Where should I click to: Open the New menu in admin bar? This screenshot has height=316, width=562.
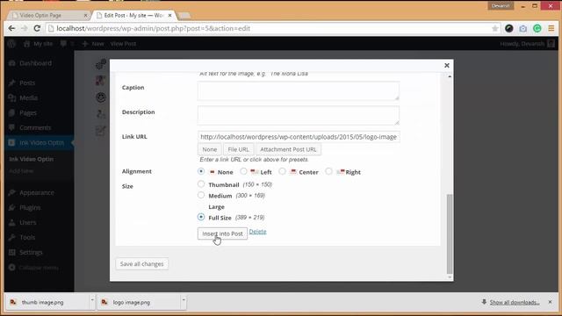[93, 44]
